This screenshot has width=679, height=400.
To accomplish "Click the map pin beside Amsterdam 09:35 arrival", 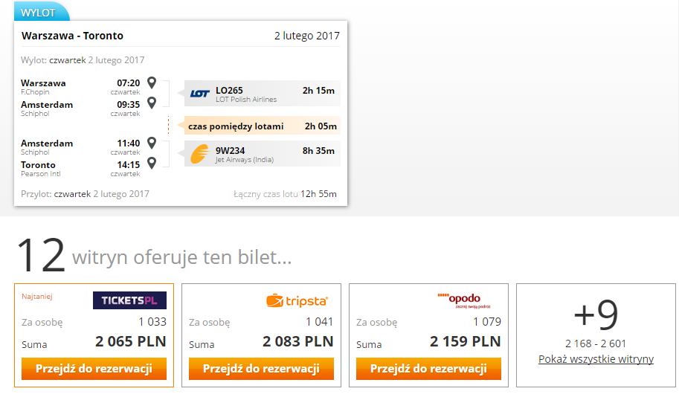I will [152, 103].
